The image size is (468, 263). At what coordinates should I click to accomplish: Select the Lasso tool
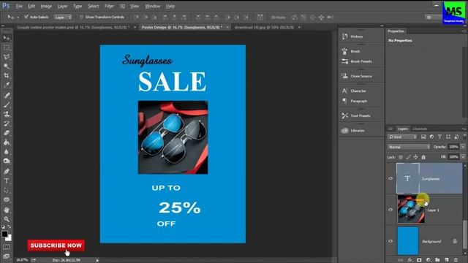click(7, 57)
